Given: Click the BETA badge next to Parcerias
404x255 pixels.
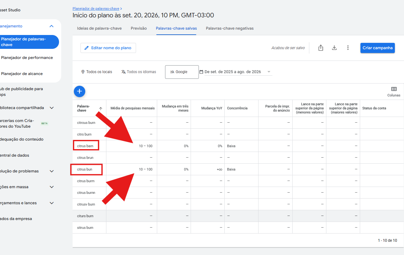Looking at the screenshot, I should click(x=45, y=124).
